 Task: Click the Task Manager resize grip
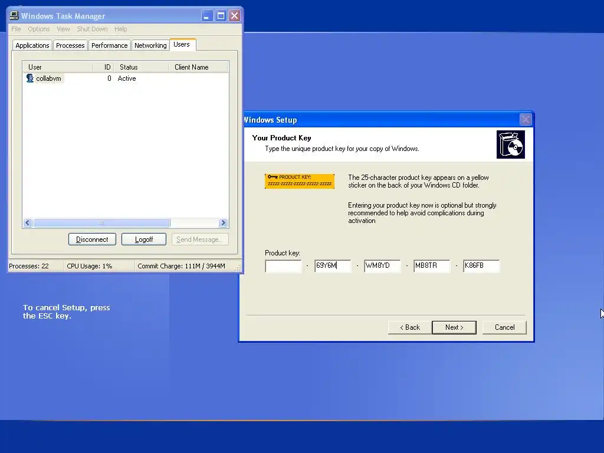point(238,268)
